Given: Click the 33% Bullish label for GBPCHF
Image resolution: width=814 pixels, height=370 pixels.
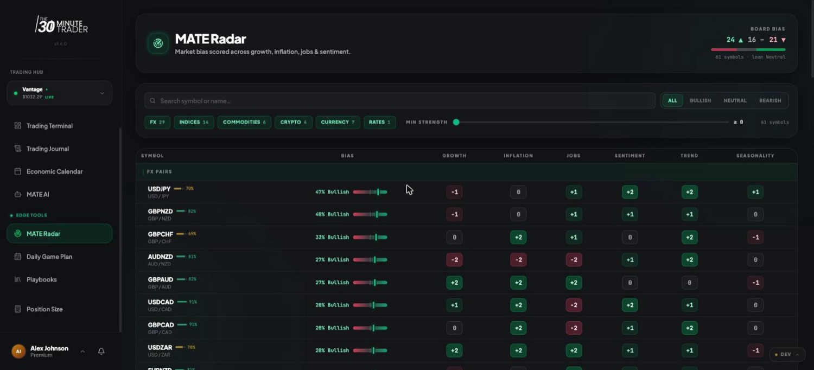Looking at the screenshot, I should pyautogui.click(x=332, y=237).
